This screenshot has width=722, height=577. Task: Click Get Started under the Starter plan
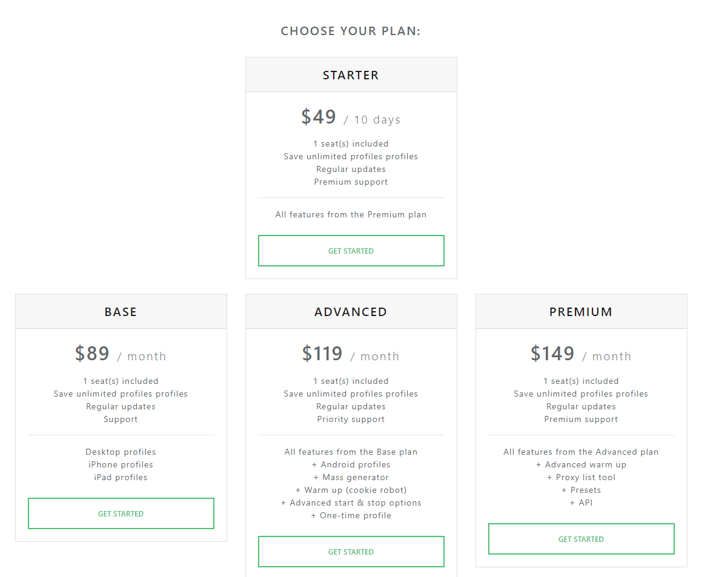point(351,251)
